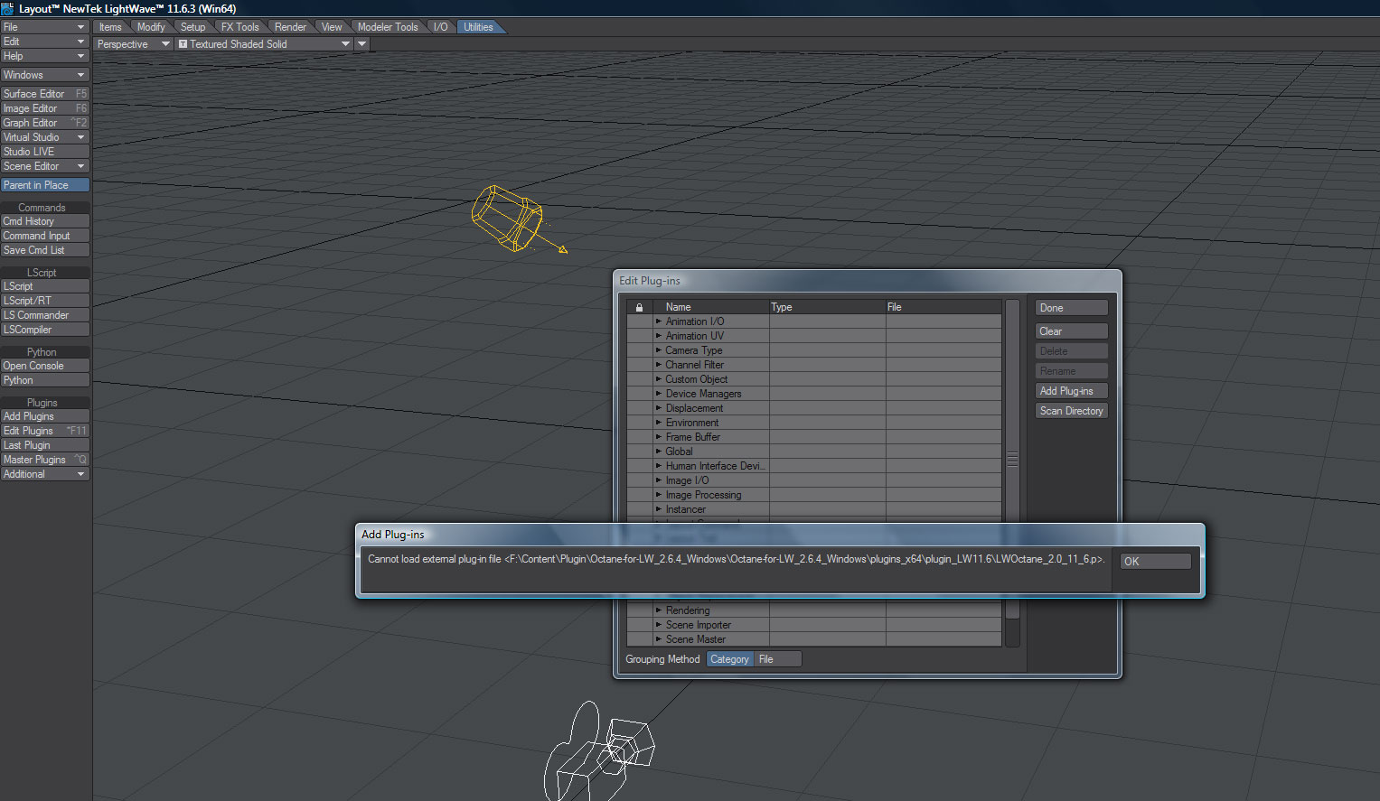Click Done in the Edit Plug-ins dialog

(x=1071, y=308)
